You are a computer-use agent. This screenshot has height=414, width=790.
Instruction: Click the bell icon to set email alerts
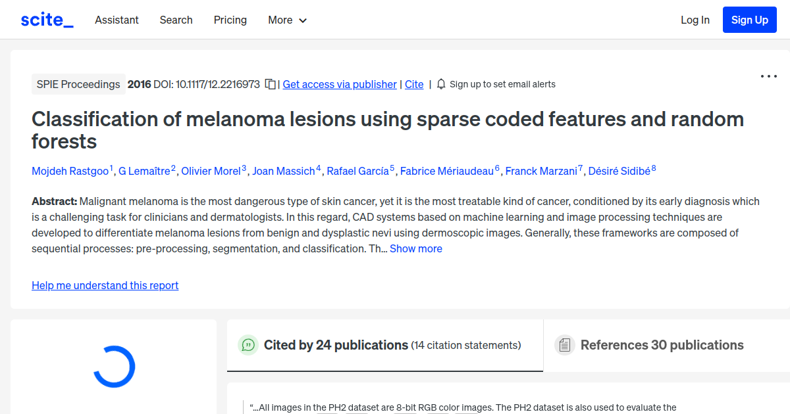[440, 84]
